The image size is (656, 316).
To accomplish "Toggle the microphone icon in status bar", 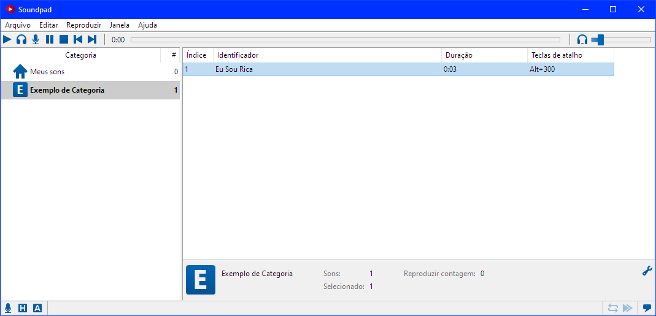I will click(8, 308).
